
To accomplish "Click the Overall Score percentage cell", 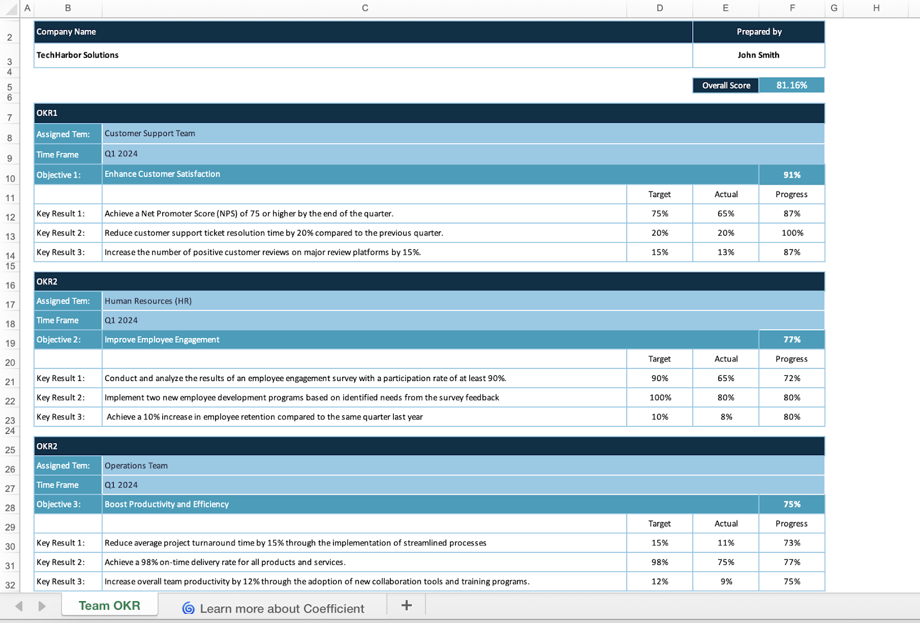I will pyautogui.click(x=791, y=84).
